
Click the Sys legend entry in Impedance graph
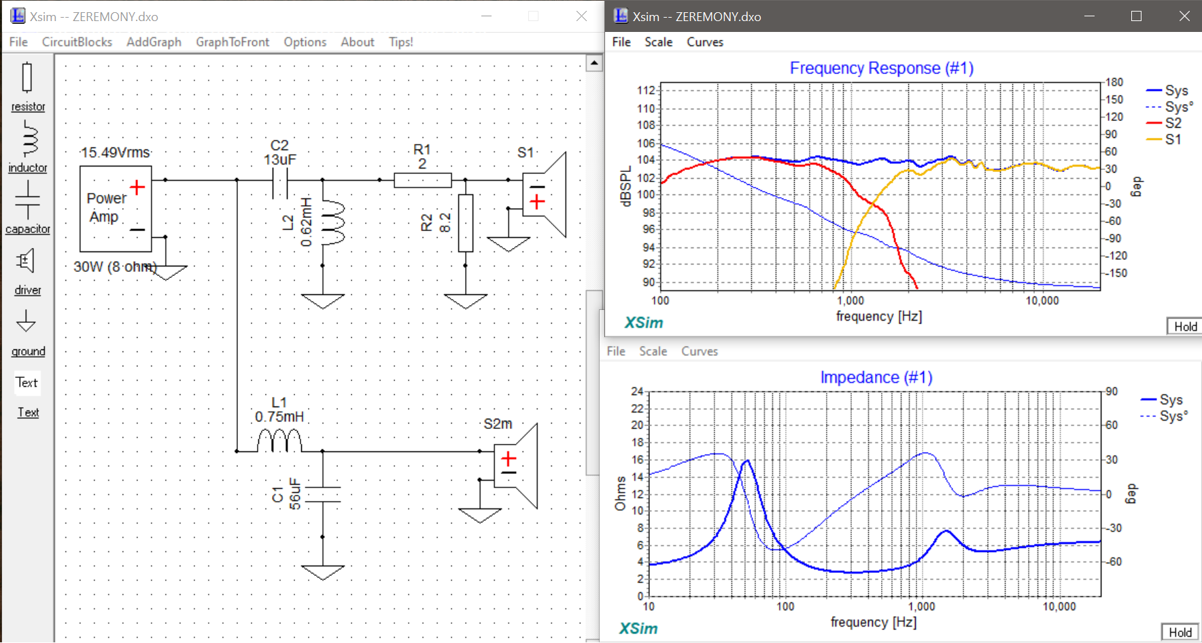point(1163,400)
